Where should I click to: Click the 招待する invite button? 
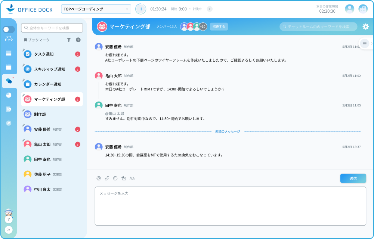click(x=219, y=27)
